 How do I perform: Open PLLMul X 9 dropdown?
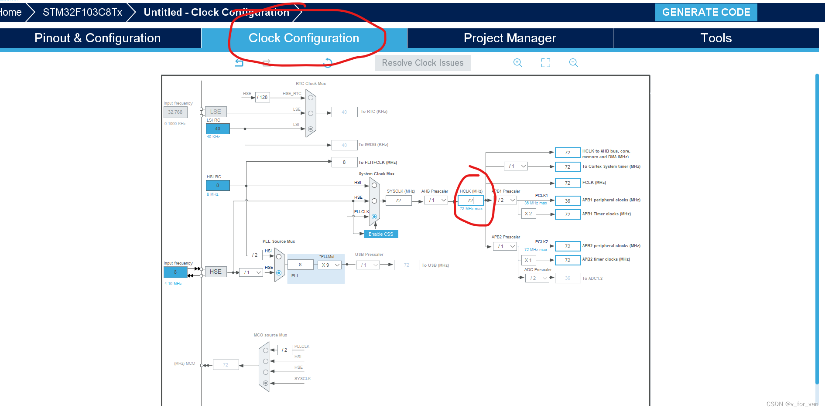point(329,265)
